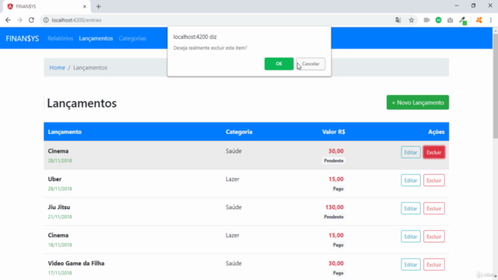Click the browser back arrow
Viewport: 498px width, 280px height.
click(x=8, y=20)
